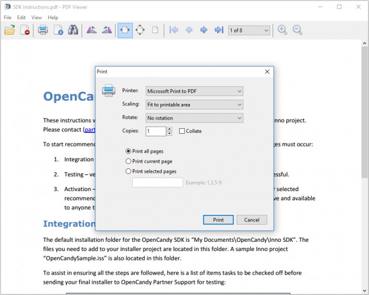Screen dimensions: 369x295
Task: Increase copies with the up spinner arrow
Action: coord(169,129)
